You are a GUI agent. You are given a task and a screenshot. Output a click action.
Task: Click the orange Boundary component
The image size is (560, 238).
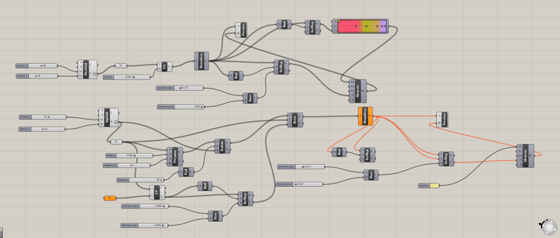(x=365, y=116)
